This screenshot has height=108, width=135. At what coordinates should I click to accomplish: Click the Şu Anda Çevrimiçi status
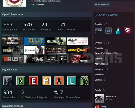106,15
